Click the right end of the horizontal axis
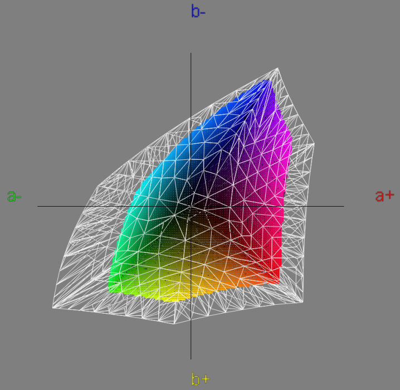Image resolution: width=400 pixels, height=390 pixels. 344,206
